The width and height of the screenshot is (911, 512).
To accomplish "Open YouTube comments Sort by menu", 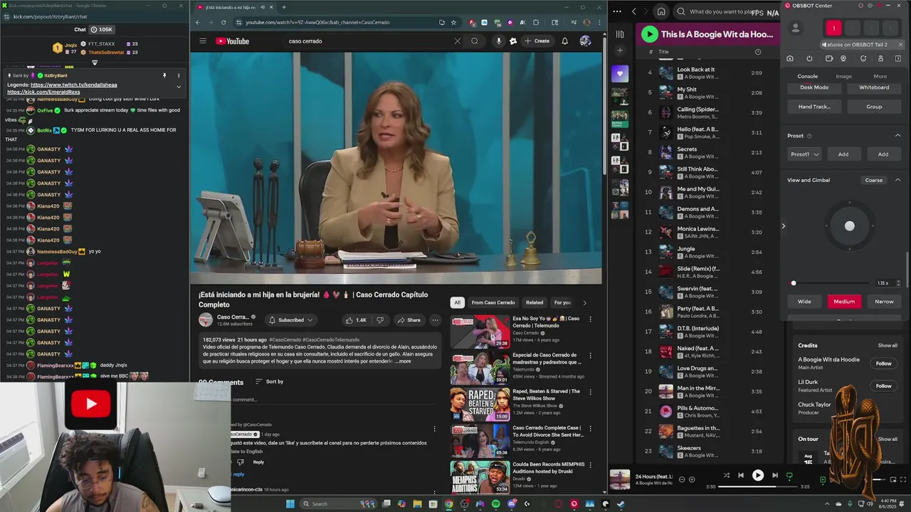I will (x=269, y=382).
